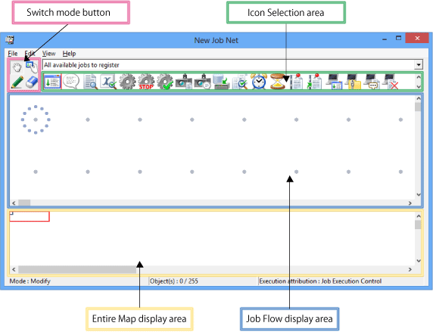Open the File menu
433x332 pixels.
pos(13,54)
